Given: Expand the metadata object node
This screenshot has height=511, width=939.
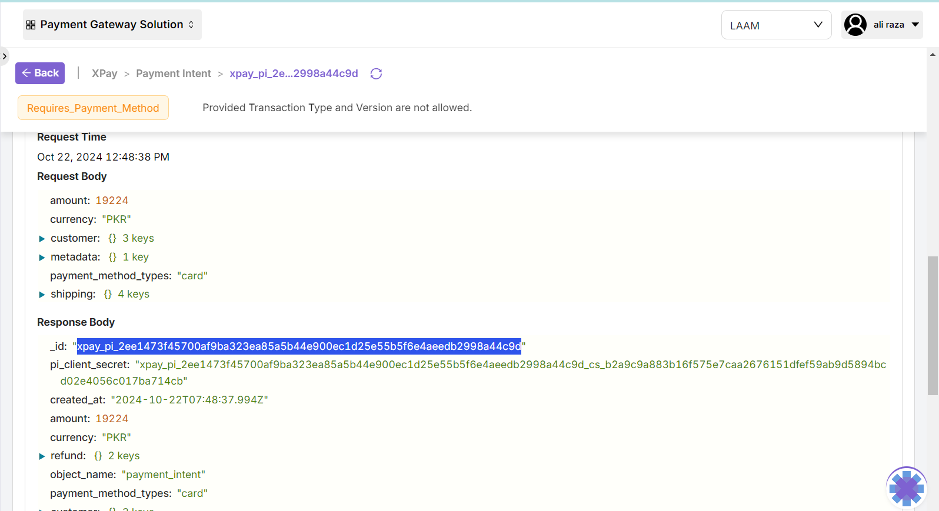Looking at the screenshot, I should coord(42,258).
